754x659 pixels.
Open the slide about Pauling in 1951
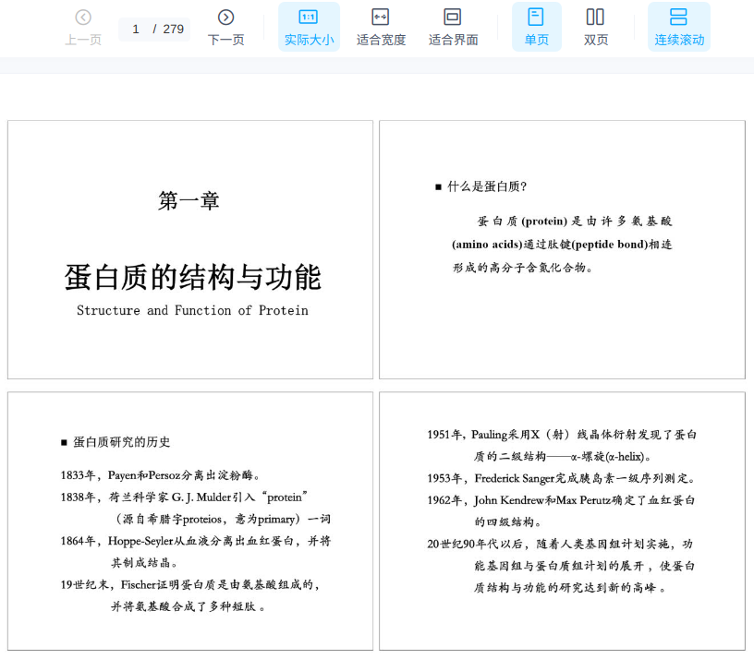click(562, 521)
